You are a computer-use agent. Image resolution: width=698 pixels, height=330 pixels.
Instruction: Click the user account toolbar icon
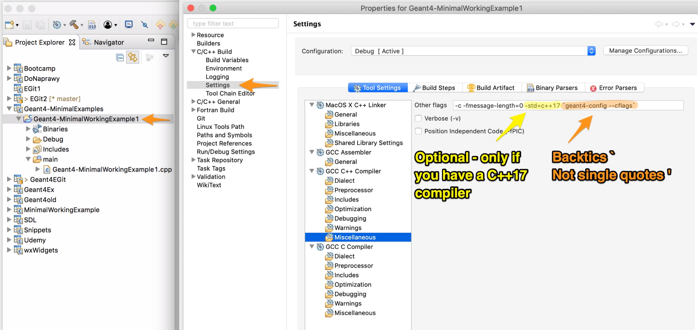[107, 25]
